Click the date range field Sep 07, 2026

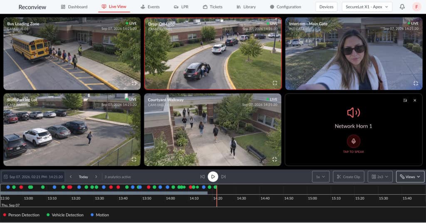click(x=33, y=177)
